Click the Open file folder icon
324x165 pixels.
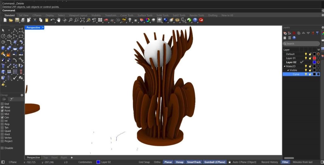click(11, 20)
